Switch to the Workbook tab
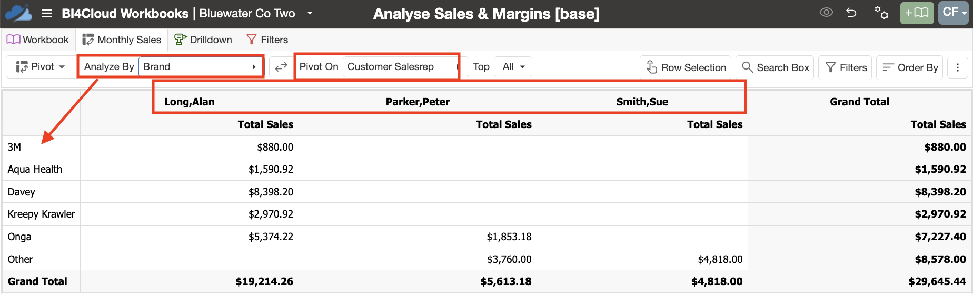 pyautogui.click(x=38, y=40)
